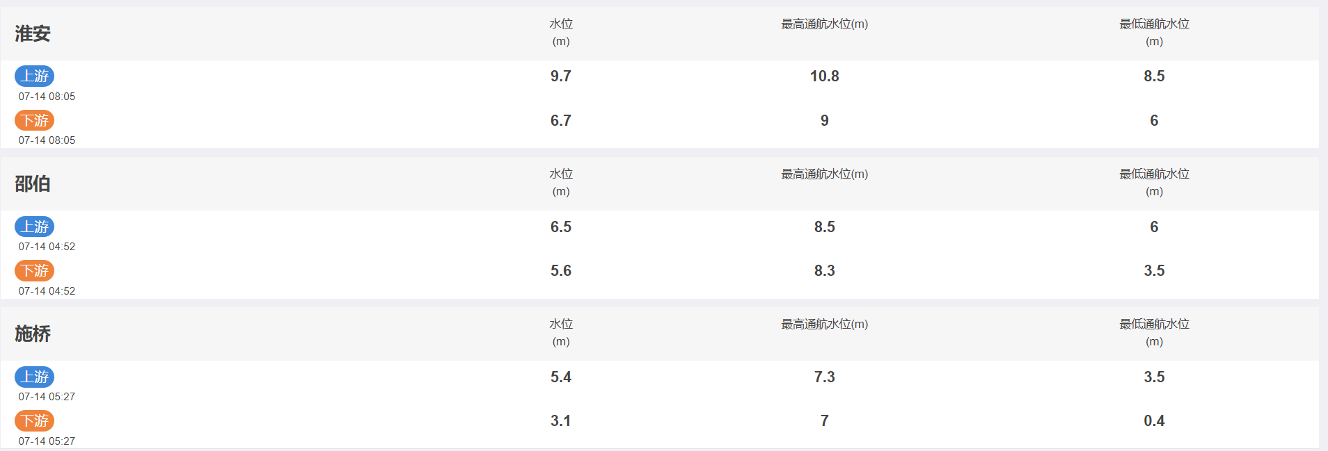The image size is (1328, 451).
Task: Click timestamp 07-14 04:52 under 邵伯 上游
Action: (x=47, y=247)
